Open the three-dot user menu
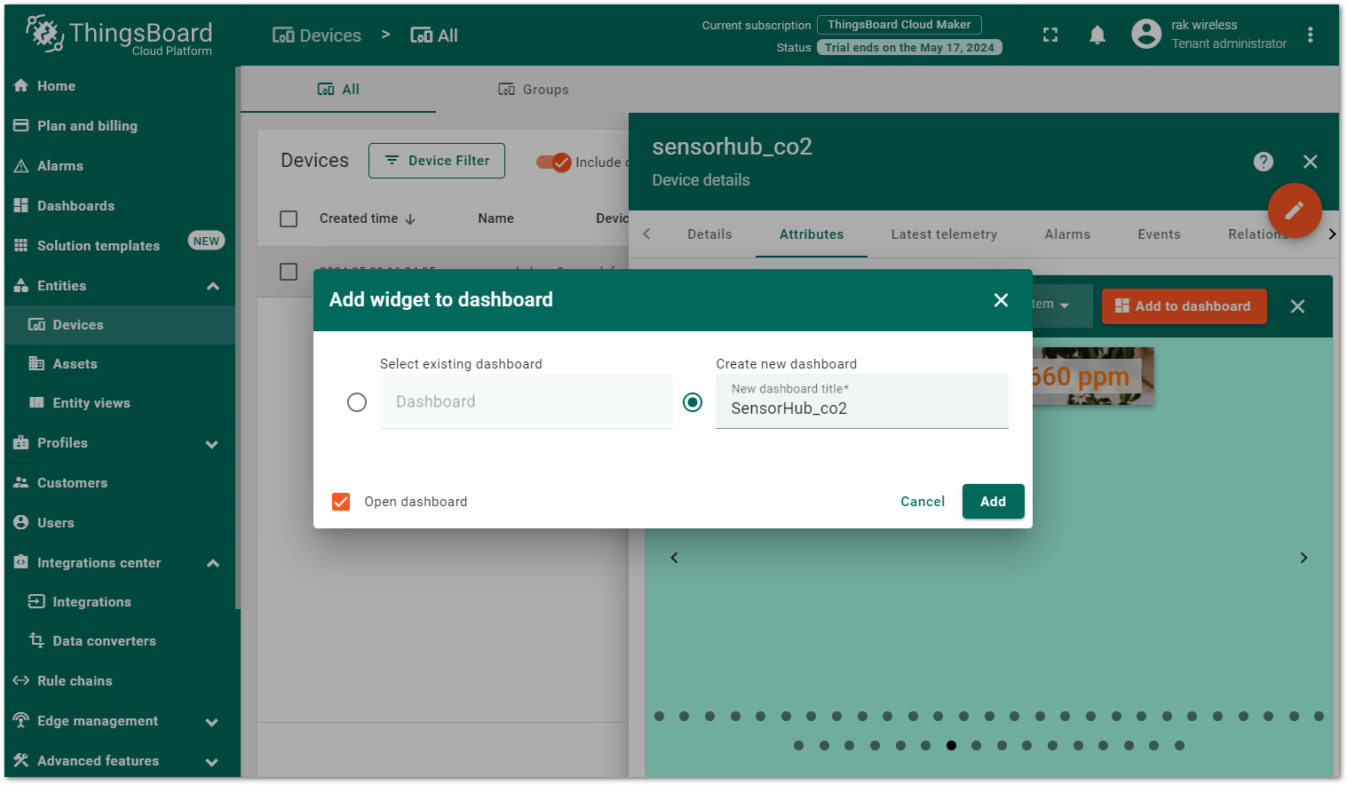 pyautogui.click(x=1311, y=35)
